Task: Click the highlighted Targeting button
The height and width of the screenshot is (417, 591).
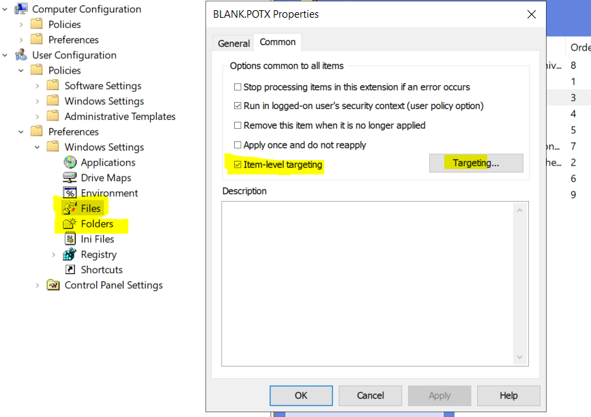Action: (x=476, y=163)
